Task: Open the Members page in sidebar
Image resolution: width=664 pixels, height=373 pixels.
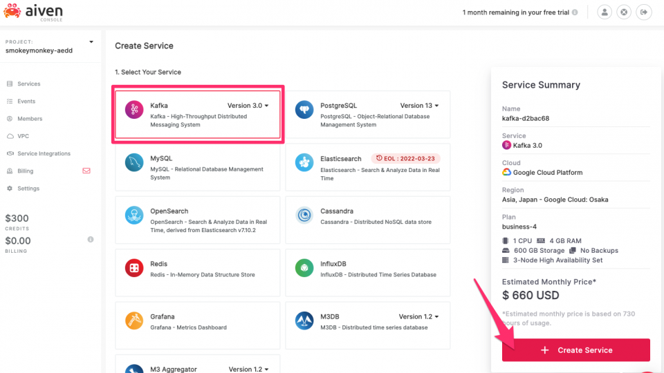Action: point(30,119)
